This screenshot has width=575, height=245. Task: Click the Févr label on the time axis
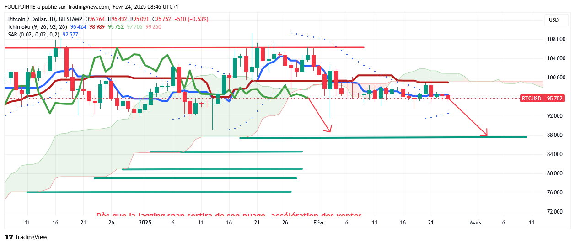tap(319, 223)
